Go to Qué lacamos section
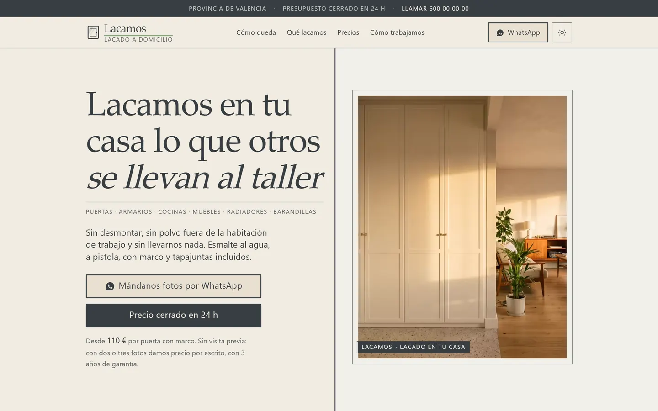The width and height of the screenshot is (658, 411). [x=307, y=32]
